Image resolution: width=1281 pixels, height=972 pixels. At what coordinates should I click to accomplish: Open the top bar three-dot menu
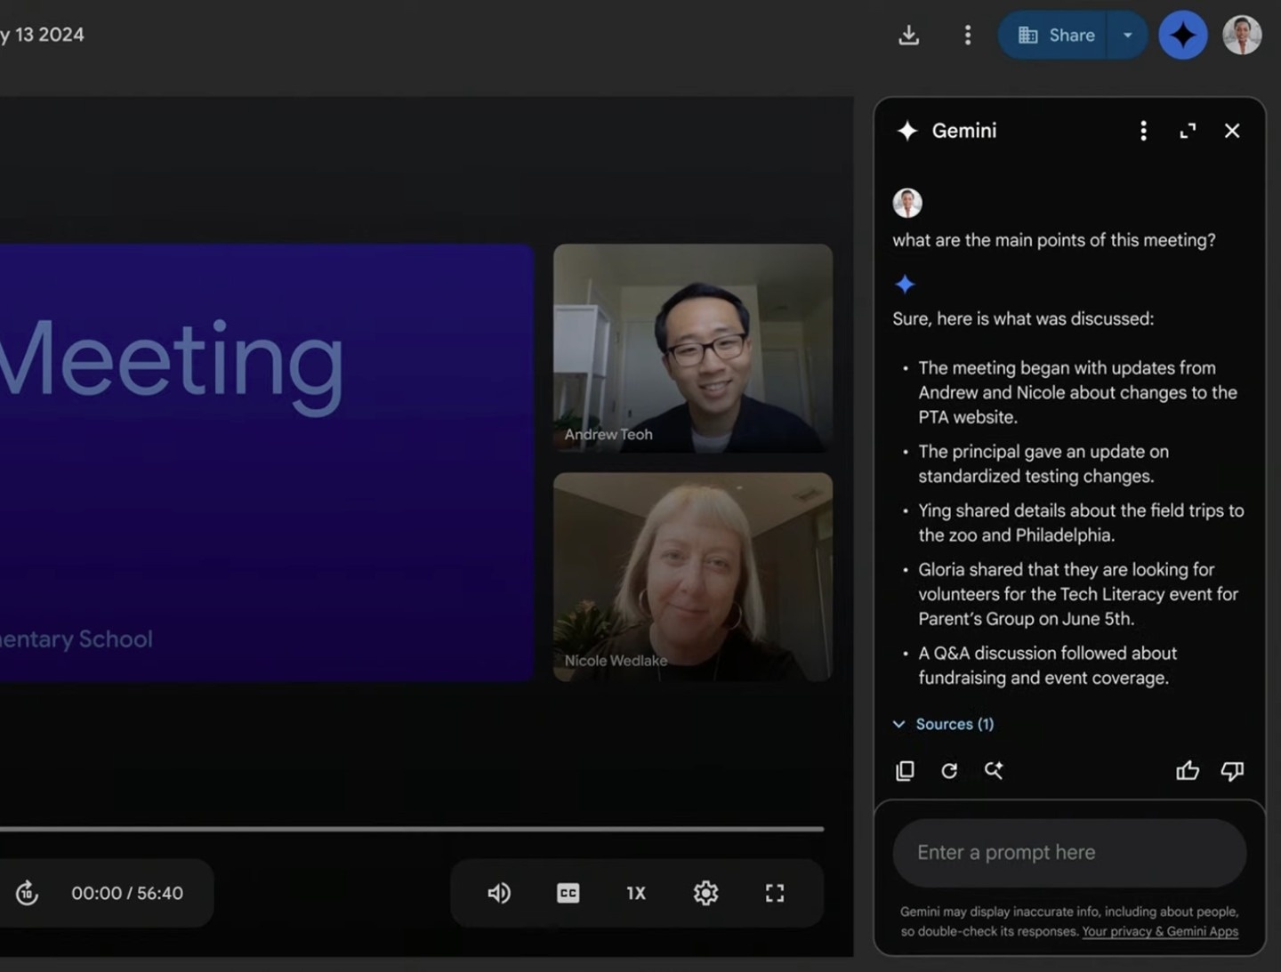click(x=968, y=36)
